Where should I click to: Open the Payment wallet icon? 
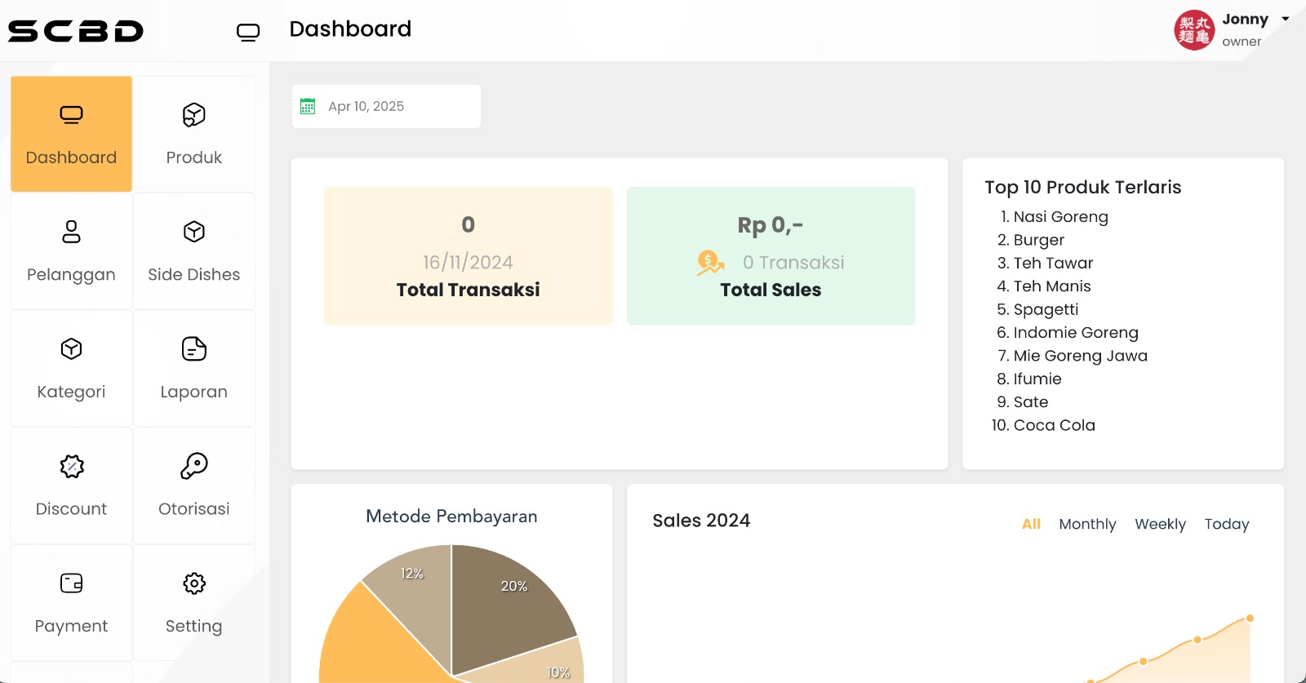(71, 583)
